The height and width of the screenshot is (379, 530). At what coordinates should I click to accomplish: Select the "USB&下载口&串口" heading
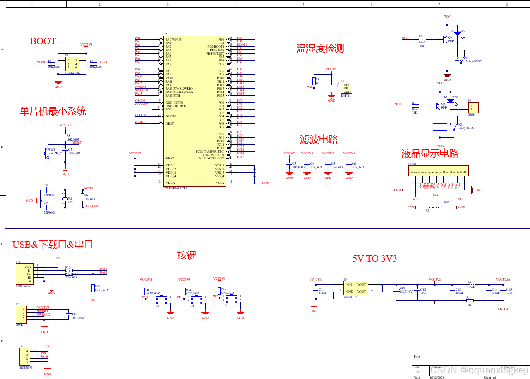53,245
